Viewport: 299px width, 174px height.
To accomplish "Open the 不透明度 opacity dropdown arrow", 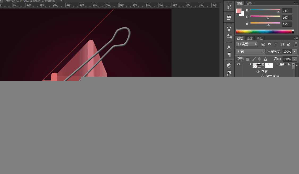I will click(x=295, y=52).
